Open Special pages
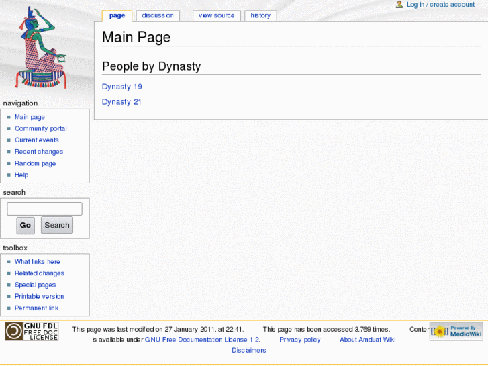 tap(35, 285)
